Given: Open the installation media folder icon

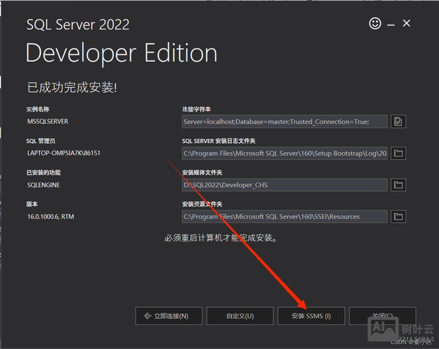Looking at the screenshot, I should [398, 185].
